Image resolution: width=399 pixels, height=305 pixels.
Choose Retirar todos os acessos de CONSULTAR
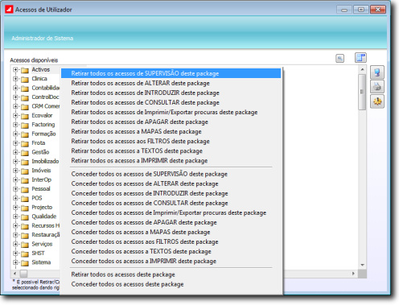171,102
